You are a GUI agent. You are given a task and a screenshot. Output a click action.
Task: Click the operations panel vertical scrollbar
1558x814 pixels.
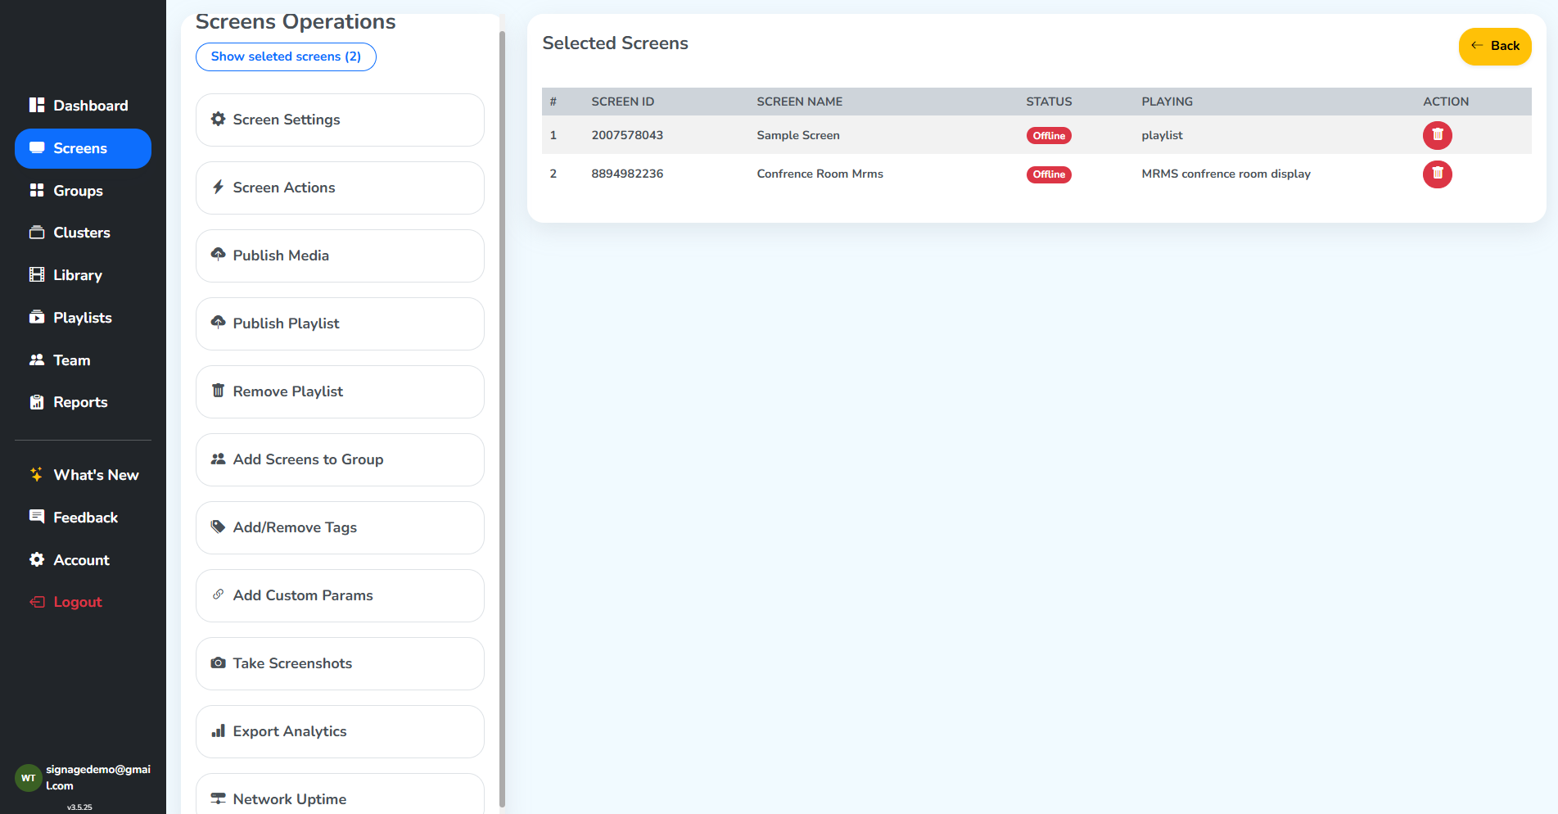[x=502, y=418]
